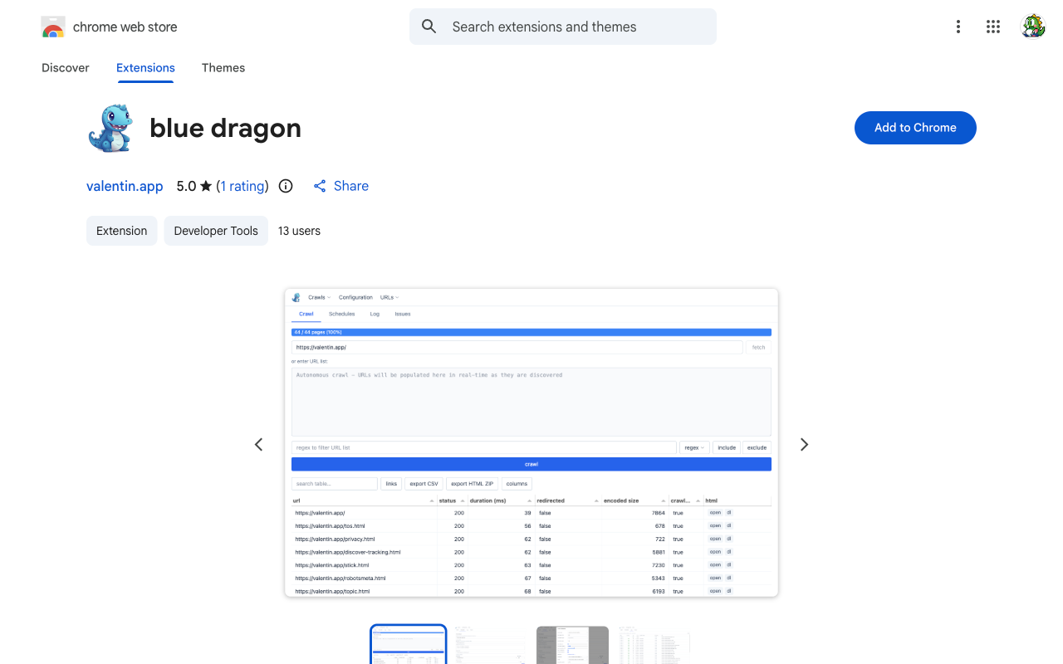Screen dimensions: 1063x664
Task: Click the rating info icon
Action: pos(286,186)
